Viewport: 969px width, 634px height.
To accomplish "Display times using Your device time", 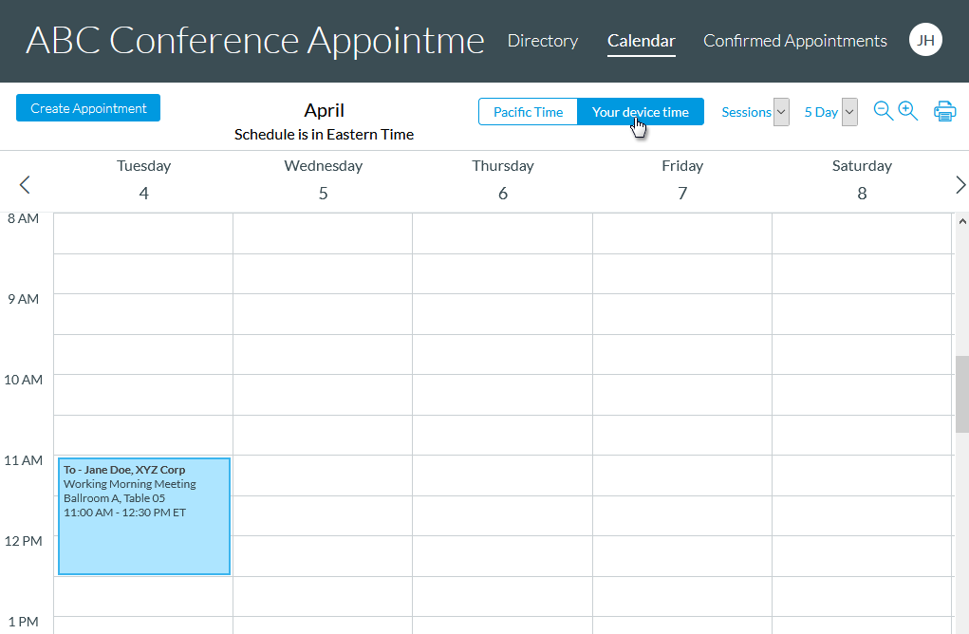I will (641, 111).
